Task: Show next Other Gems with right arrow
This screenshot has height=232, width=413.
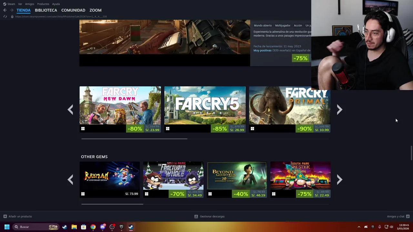Action: tap(339, 179)
